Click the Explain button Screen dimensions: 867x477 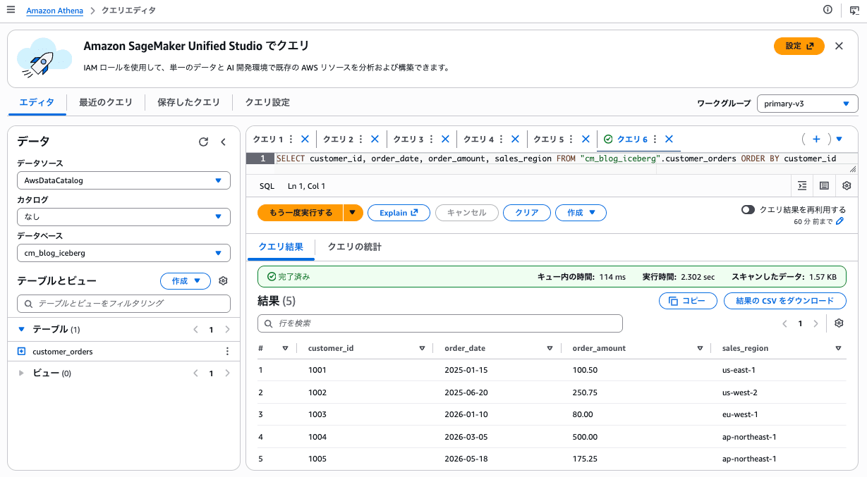click(x=399, y=213)
